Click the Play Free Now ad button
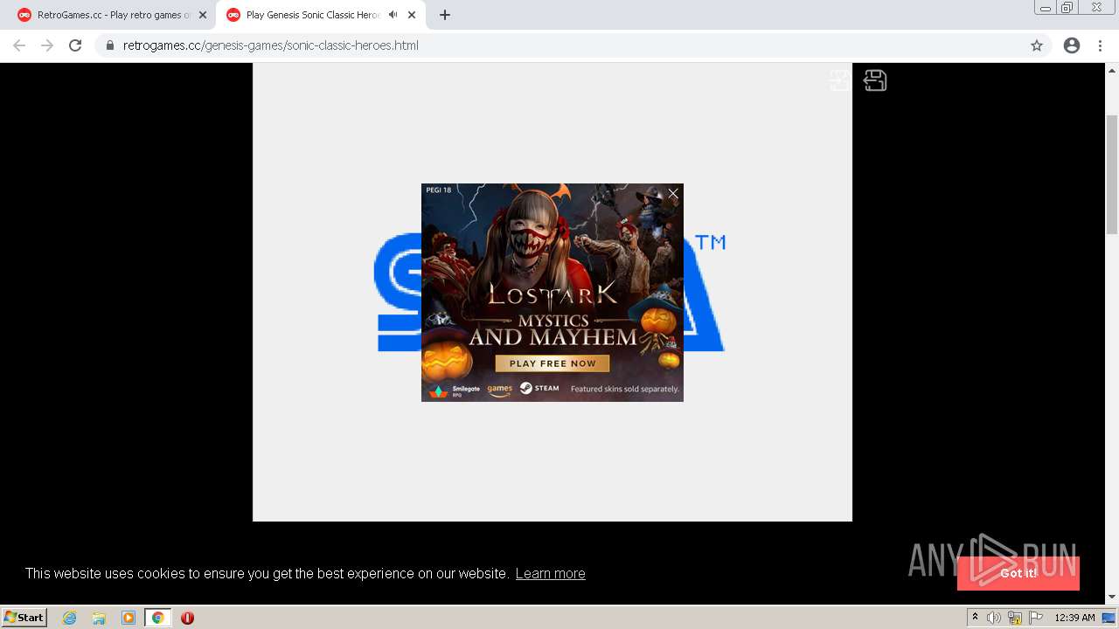Image resolution: width=1119 pixels, height=629 pixels. [x=553, y=363]
